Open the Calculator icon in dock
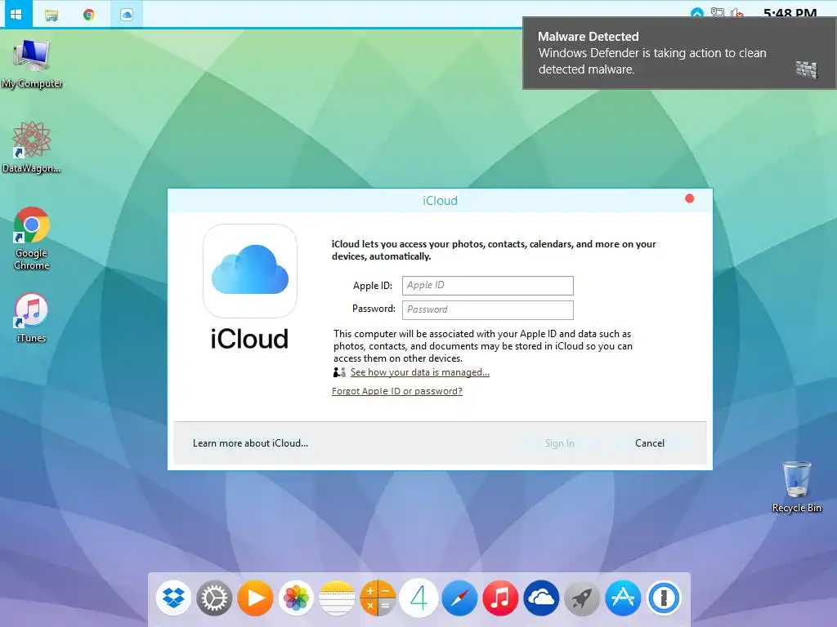This screenshot has width=837, height=627. pos(378,598)
